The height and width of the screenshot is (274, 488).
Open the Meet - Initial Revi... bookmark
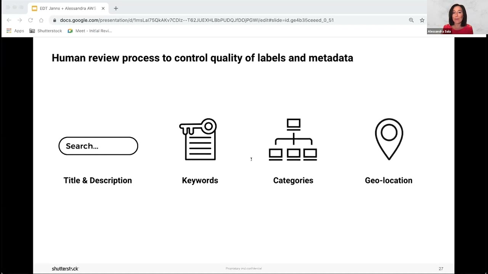(x=90, y=31)
